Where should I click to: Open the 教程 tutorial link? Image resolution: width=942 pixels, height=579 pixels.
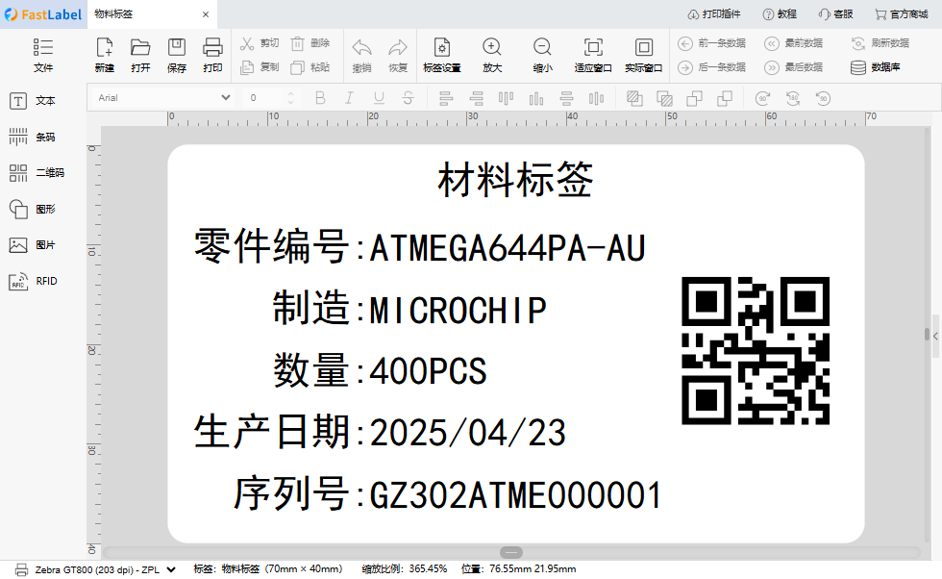point(780,13)
